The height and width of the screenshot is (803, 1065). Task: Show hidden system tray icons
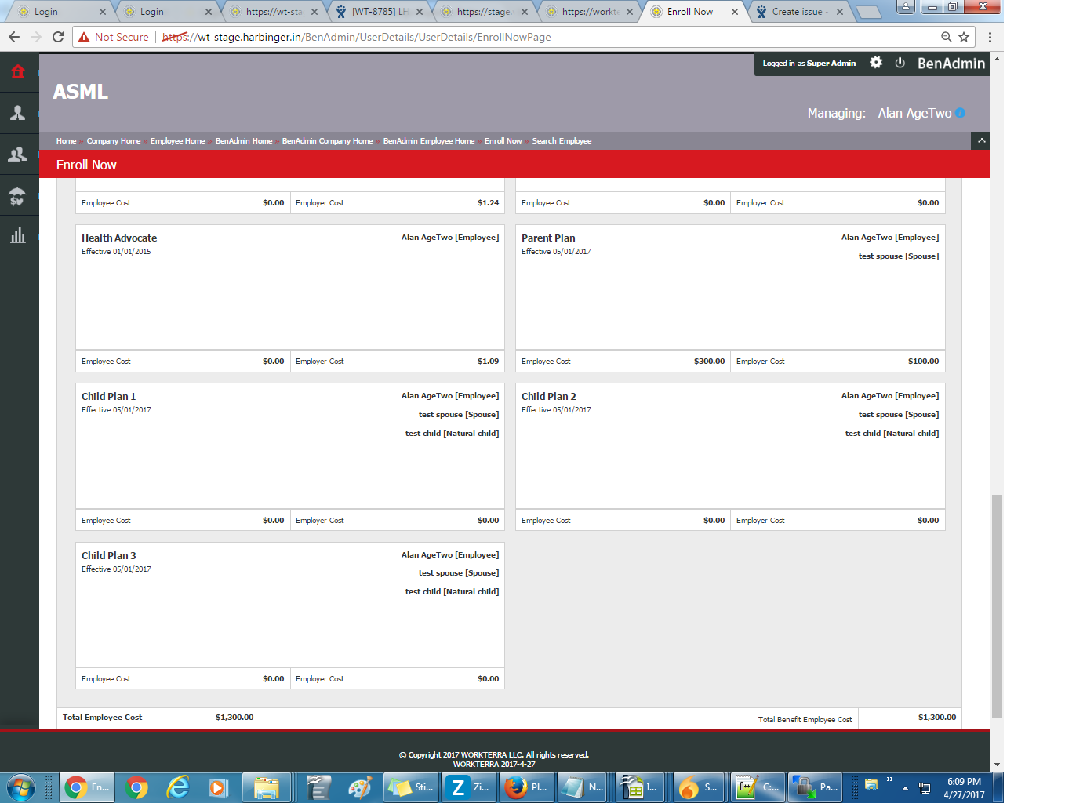(905, 787)
